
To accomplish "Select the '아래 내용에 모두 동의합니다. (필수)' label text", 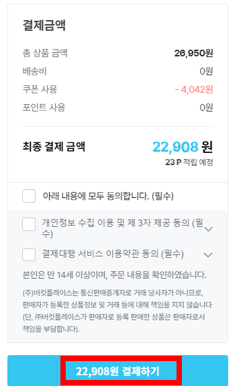I will click(x=108, y=196).
